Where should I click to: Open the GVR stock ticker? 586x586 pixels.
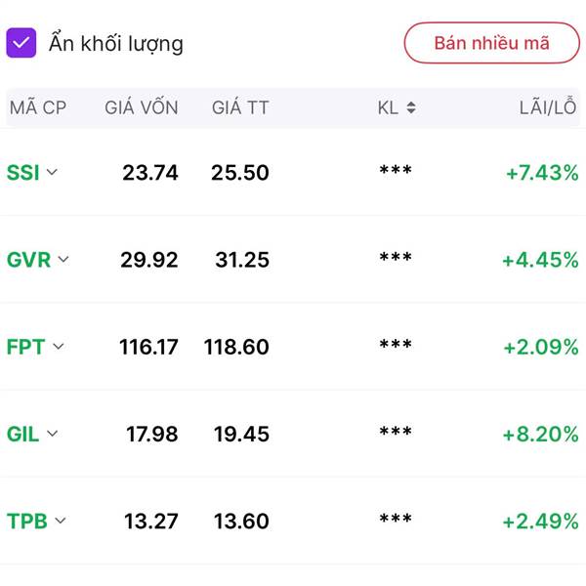tap(28, 260)
